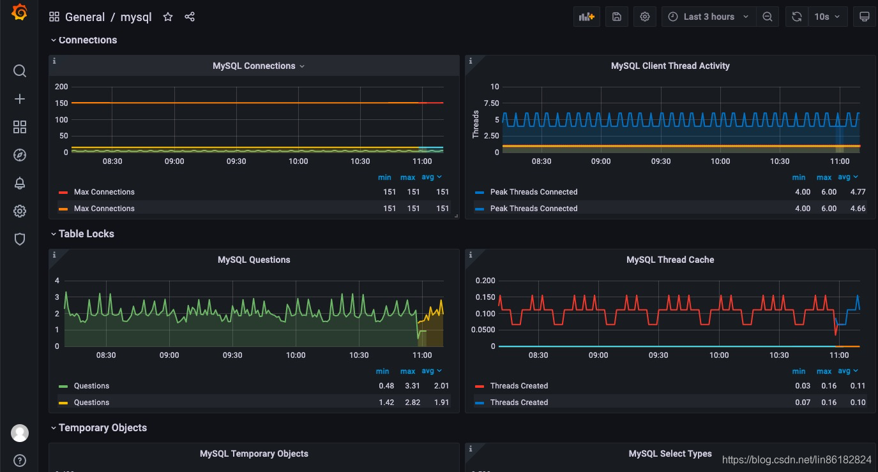
Task: Sort MySQL Connections legend by avg
Action: [432, 177]
